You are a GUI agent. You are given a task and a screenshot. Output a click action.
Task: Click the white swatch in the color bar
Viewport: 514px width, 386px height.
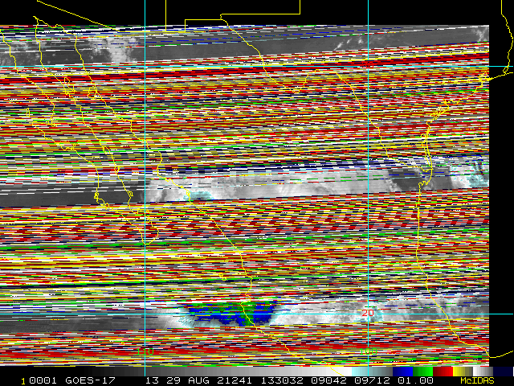point(482,371)
